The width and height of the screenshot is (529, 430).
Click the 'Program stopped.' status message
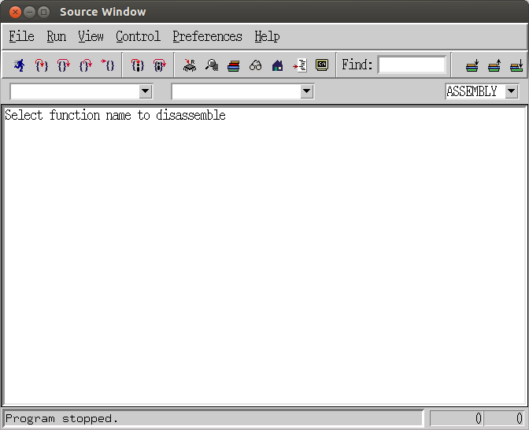pos(61,418)
